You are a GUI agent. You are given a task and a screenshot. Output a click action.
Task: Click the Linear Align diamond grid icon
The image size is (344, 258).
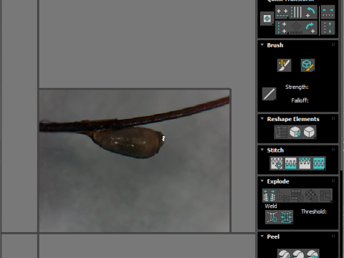point(297,27)
